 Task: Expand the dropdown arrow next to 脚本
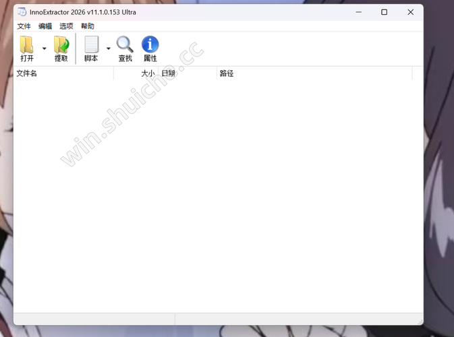pos(109,49)
